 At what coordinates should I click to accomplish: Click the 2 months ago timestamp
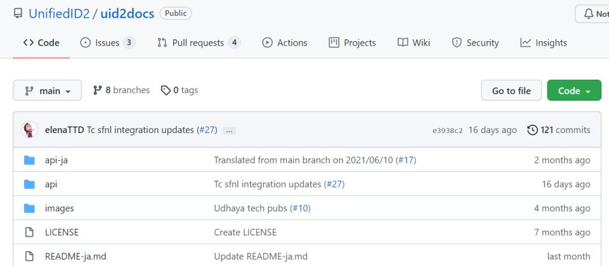tap(562, 160)
